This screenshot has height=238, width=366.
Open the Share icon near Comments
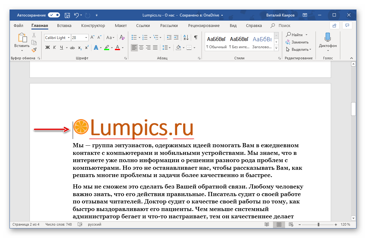pos(334,25)
